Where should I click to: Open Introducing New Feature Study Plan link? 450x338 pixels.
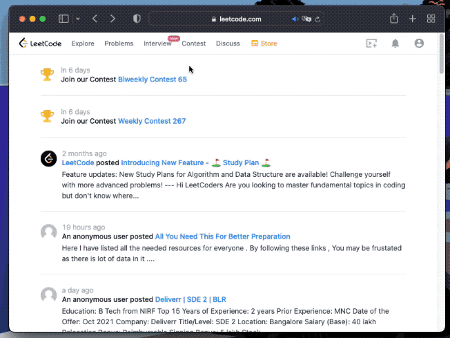pos(196,162)
